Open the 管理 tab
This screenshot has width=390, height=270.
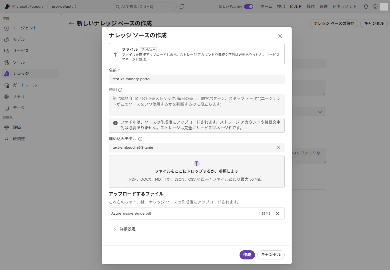coord(323,7)
